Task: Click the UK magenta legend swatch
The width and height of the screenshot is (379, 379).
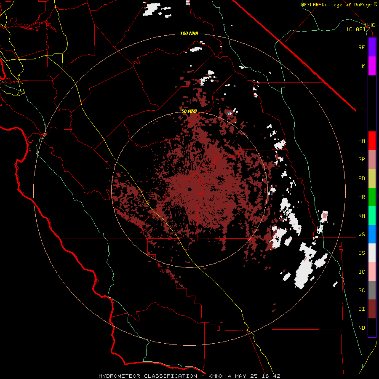Action: (x=372, y=66)
